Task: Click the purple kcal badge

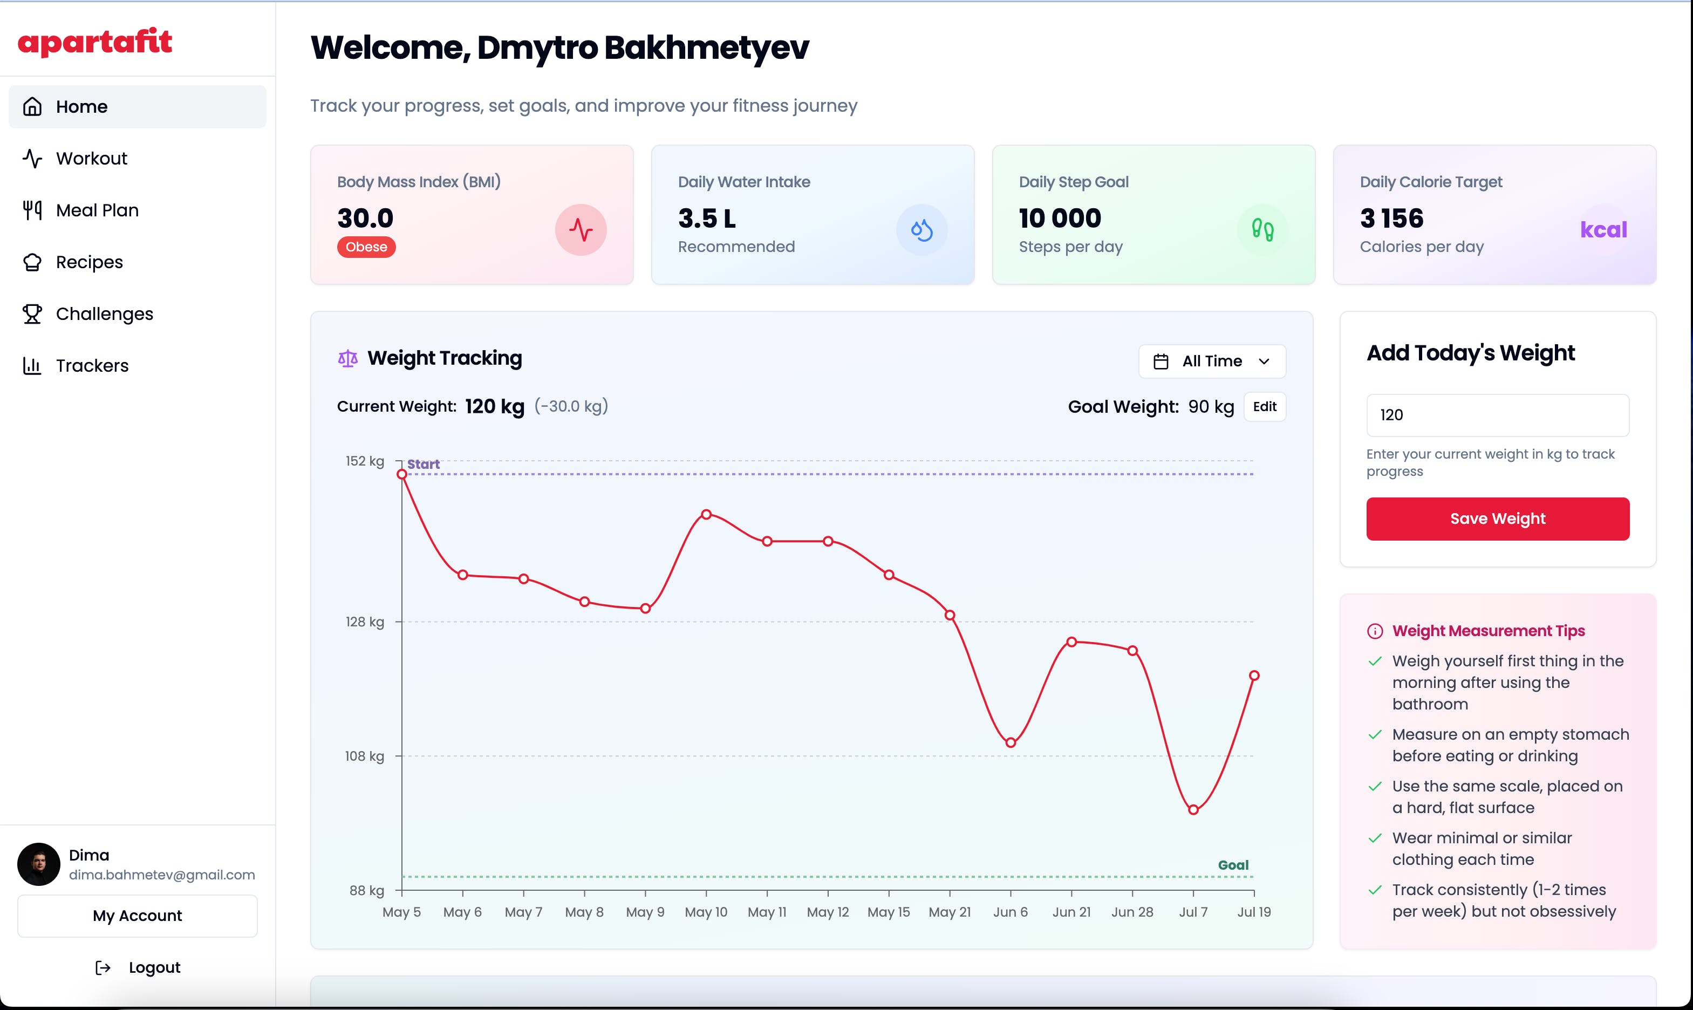Action: click(1603, 230)
